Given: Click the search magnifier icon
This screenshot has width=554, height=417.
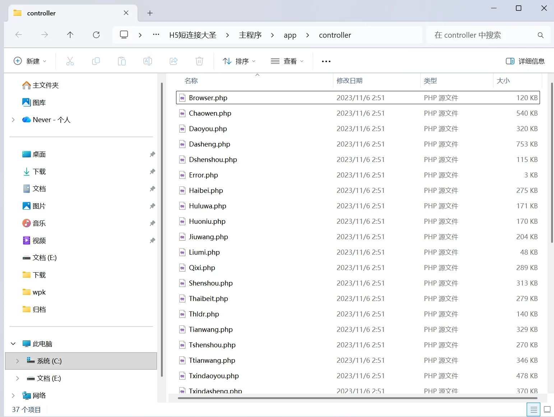Looking at the screenshot, I should pos(540,35).
